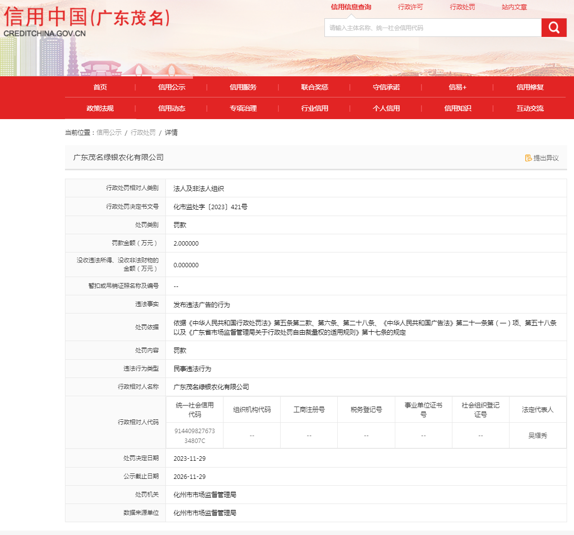Open 专项治理 in the nav bar

243,108
